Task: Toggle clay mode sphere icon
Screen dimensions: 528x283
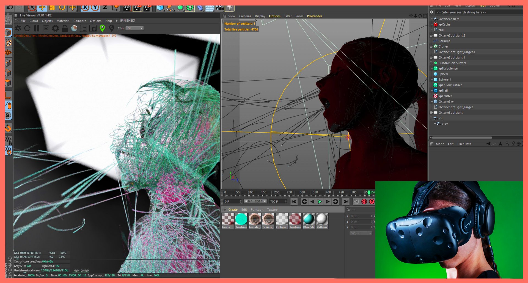Action: click(74, 28)
